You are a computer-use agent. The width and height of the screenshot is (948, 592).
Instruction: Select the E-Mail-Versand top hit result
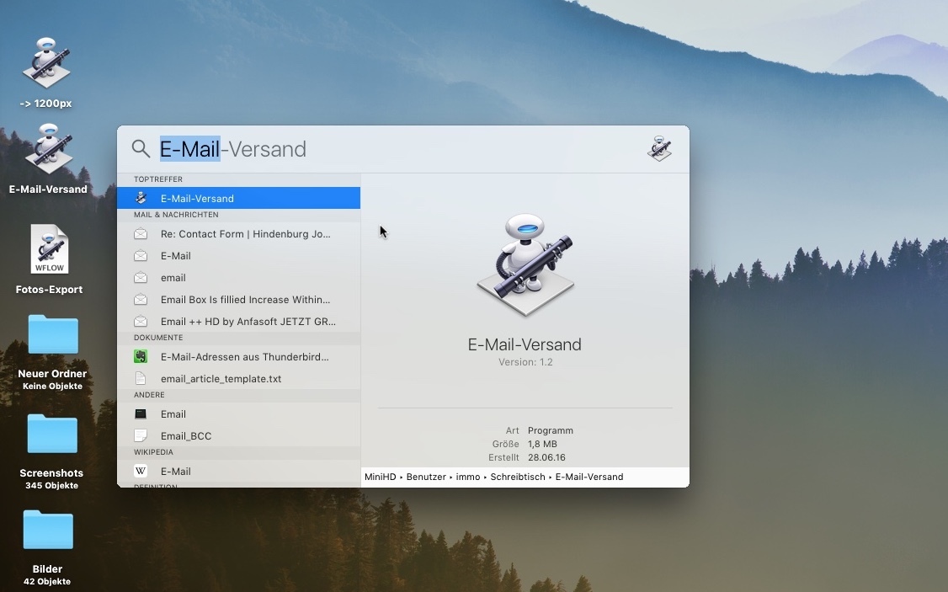[x=239, y=199]
